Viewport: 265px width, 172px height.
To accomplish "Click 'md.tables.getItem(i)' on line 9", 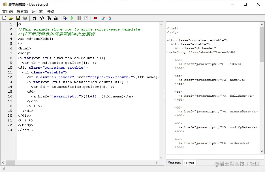I will (66, 63).
